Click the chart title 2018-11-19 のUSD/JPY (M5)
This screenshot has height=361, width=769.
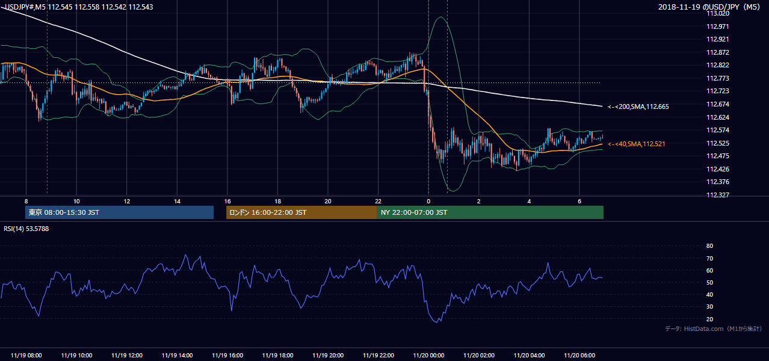coord(710,7)
